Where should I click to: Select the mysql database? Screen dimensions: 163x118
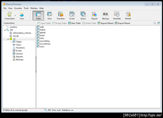point(15,36)
